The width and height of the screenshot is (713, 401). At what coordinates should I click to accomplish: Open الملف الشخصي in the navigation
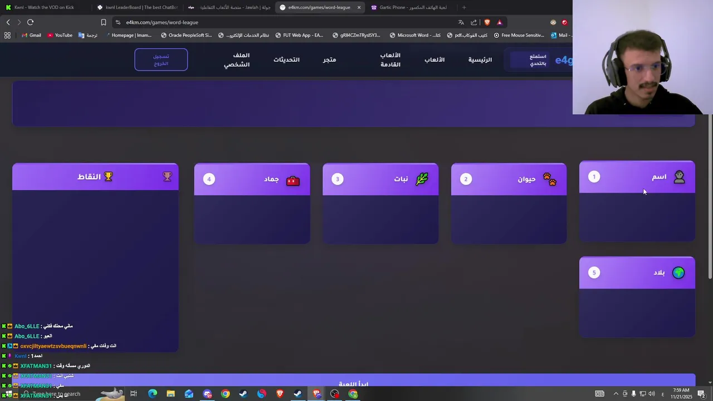(x=237, y=60)
